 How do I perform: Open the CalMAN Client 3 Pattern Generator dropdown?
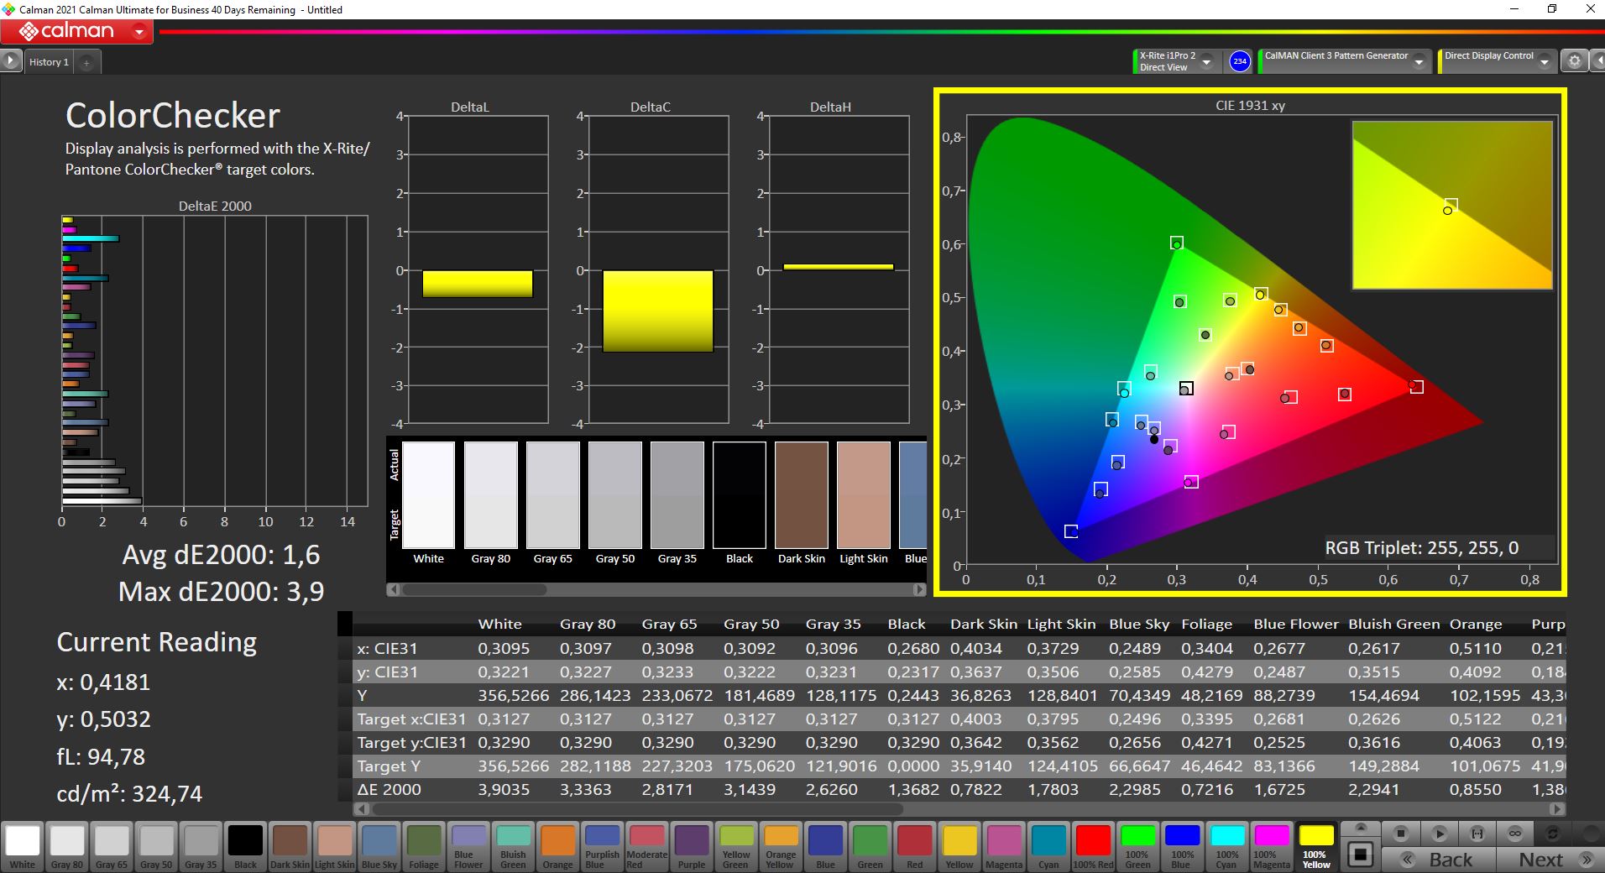pos(1419,62)
